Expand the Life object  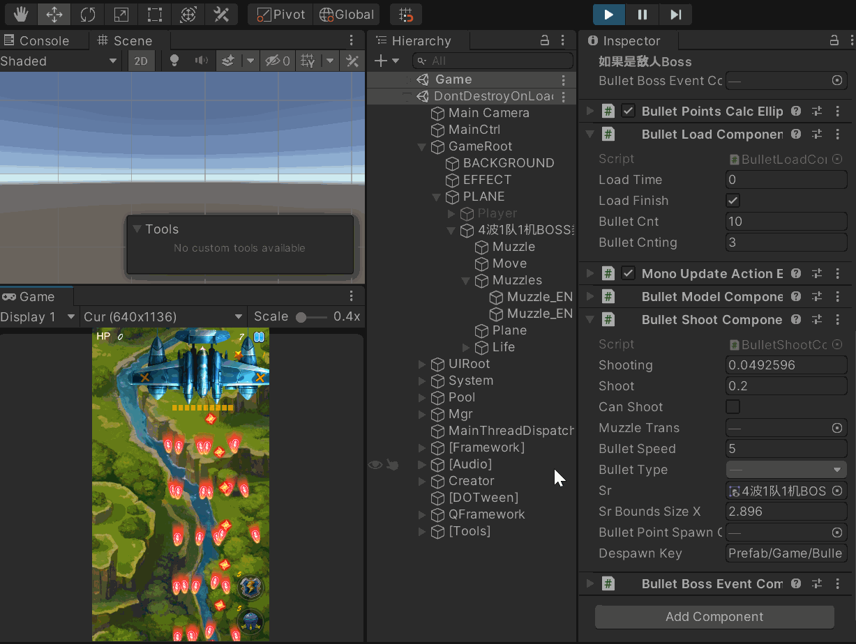(465, 347)
